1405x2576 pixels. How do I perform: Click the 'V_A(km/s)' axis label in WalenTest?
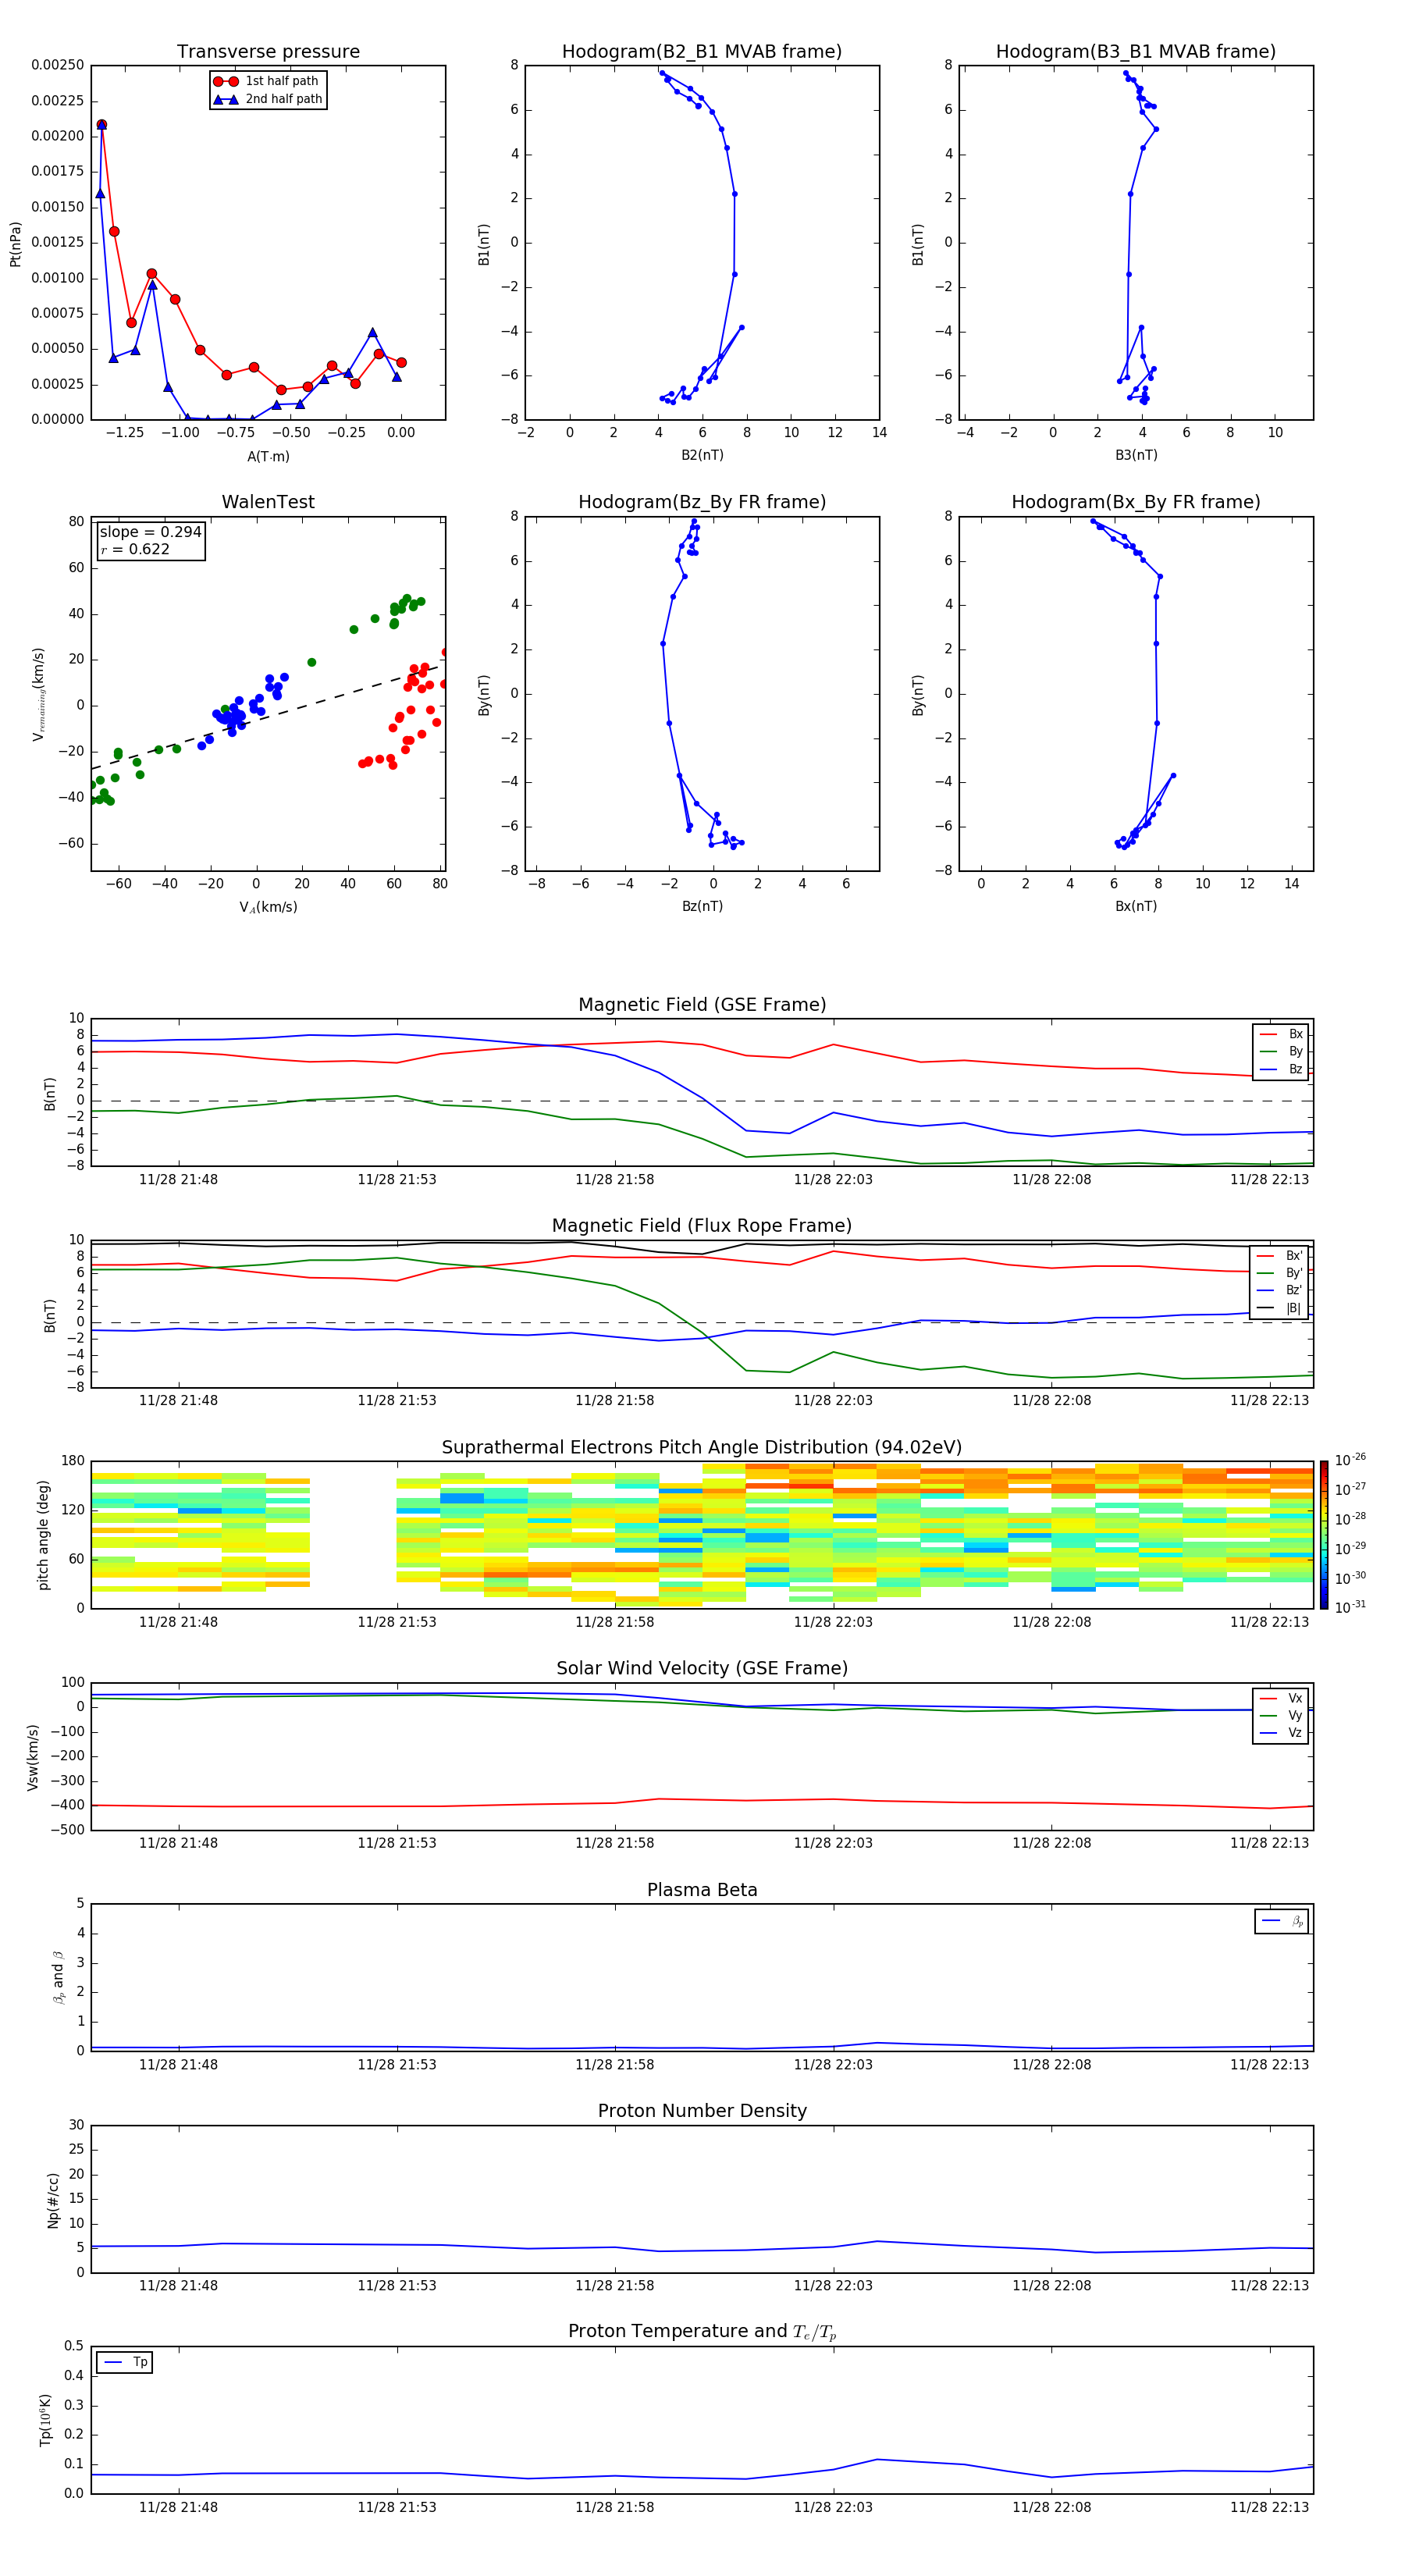[x=268, y=907]
